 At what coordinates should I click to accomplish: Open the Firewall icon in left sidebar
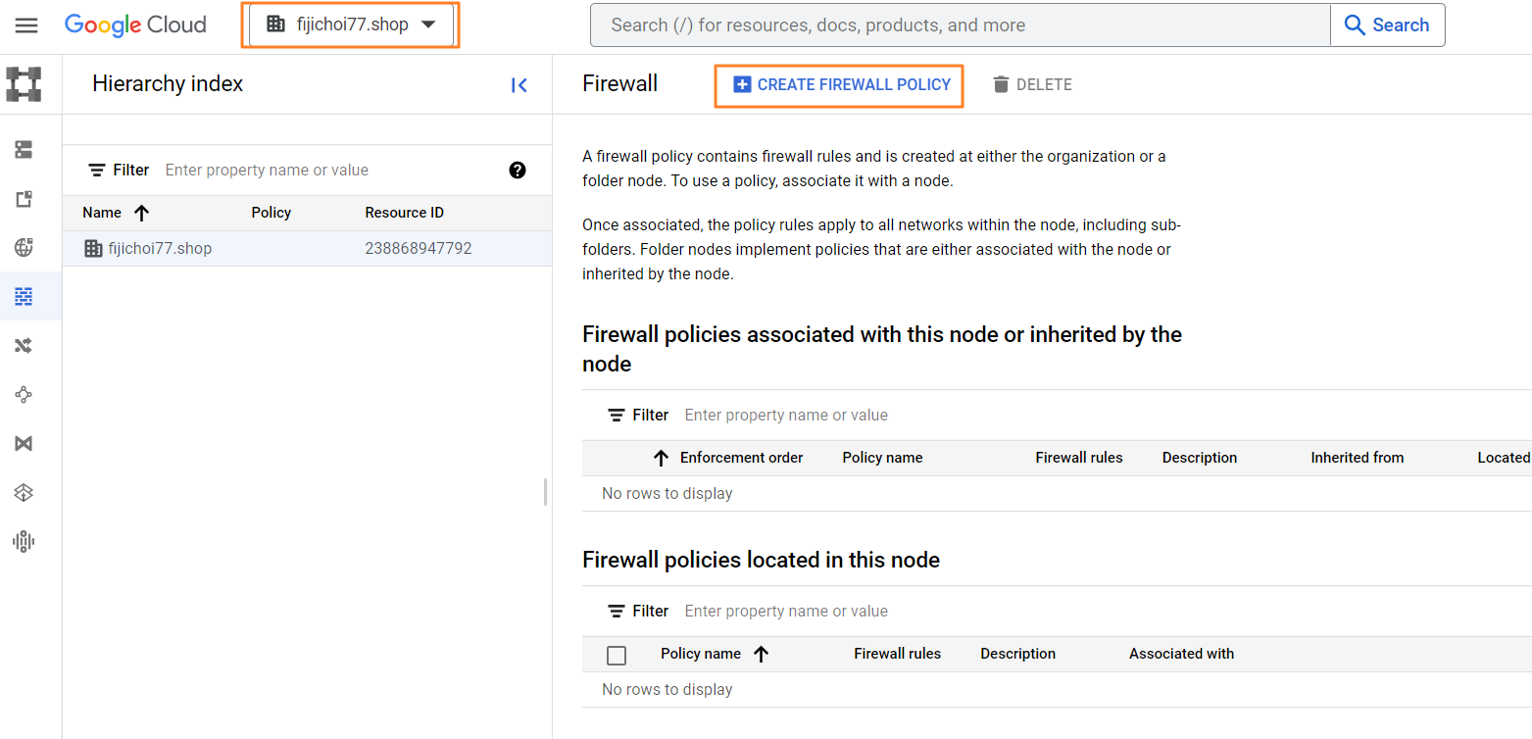click(x=24, y=296)
